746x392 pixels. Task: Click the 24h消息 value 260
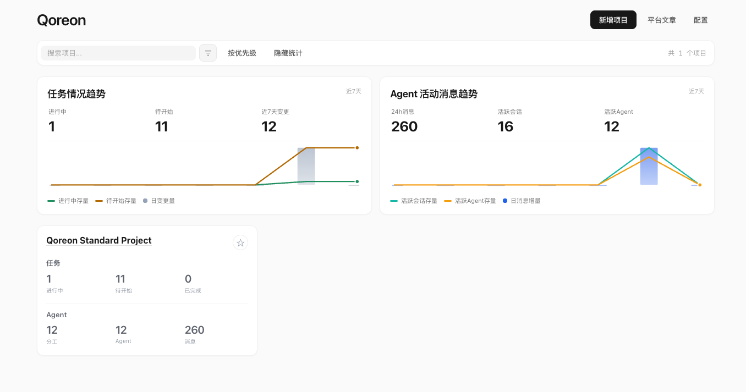click(x=404, y=126)
